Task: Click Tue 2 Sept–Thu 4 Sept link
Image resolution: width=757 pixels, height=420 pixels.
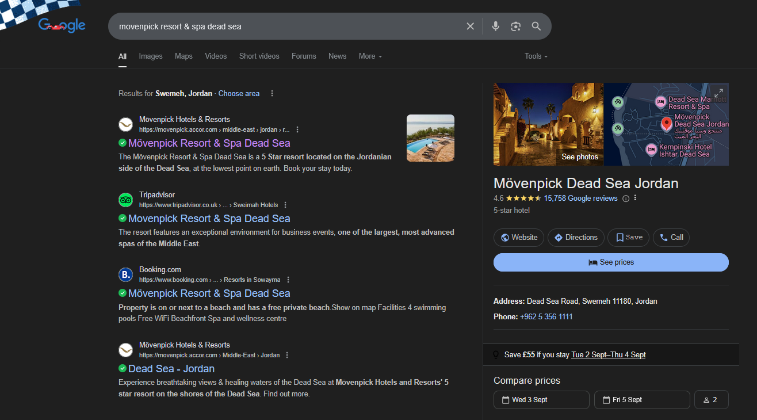Action: click(x=609, y=355)
